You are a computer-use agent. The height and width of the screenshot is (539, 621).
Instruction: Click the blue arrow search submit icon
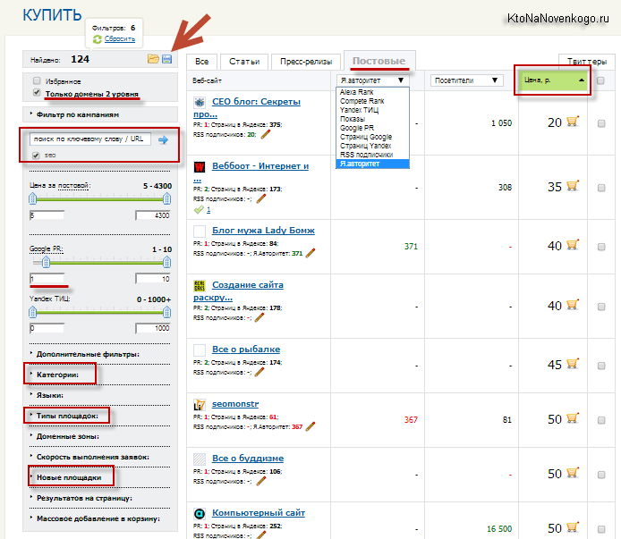163,139
